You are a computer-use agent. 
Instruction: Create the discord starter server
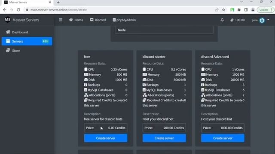pos(164,138)
